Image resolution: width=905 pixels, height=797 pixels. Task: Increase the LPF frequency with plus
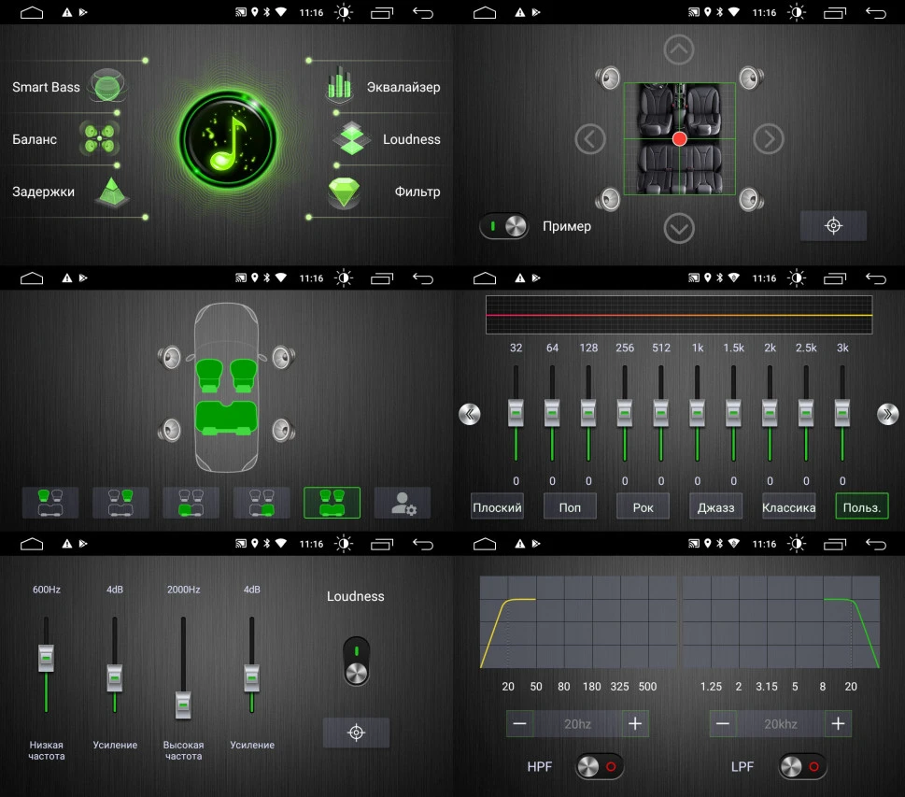click(838, 723)
